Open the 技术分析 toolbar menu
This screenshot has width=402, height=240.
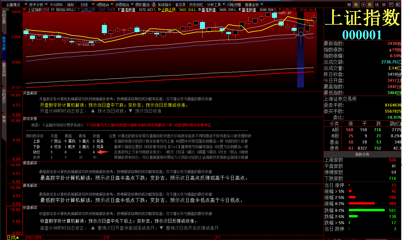(x=36, y=5)
